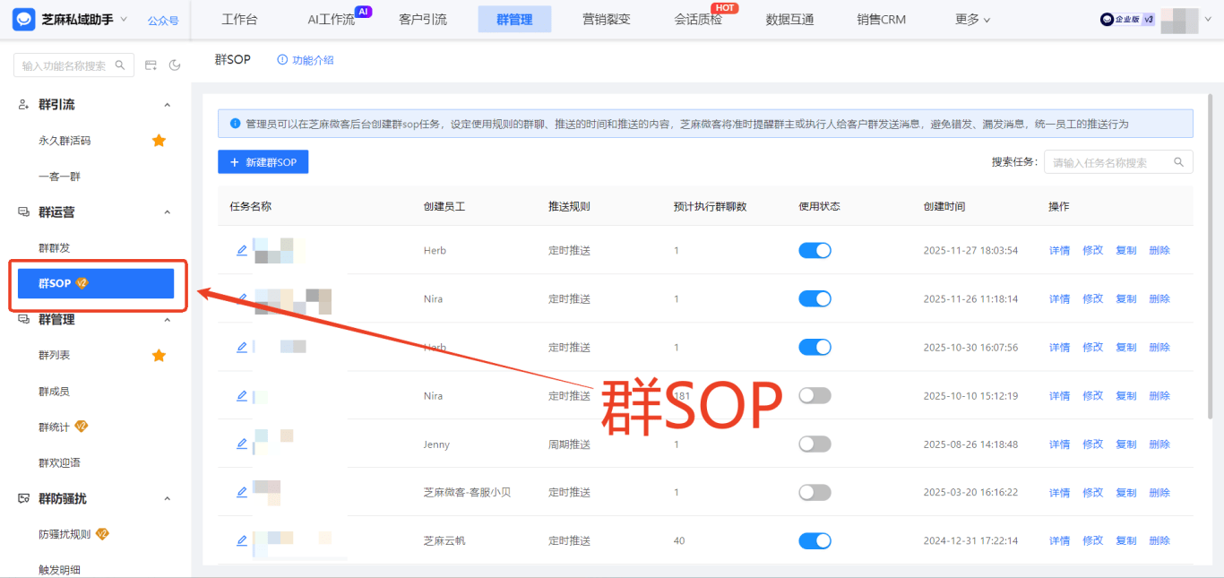Expand the account dropdown arrow beside avatar
Viewport: 1224px width, 578px height.
click(x=1210, y=20)
